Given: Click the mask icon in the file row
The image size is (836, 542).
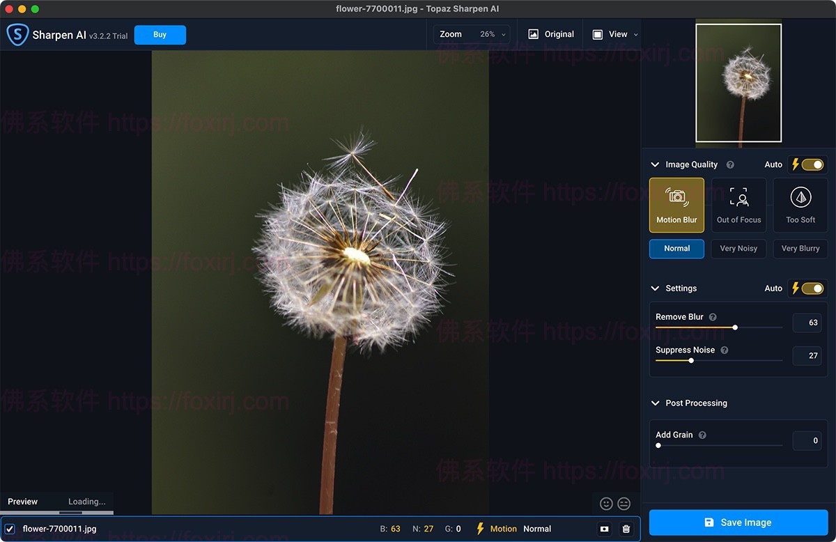Looking at the screenshot, I should coord(604,529).
